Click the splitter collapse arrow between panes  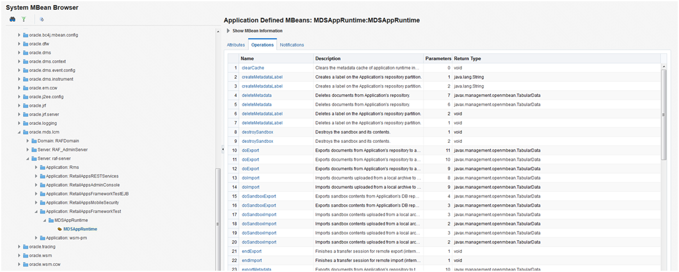tap(222, 149)
